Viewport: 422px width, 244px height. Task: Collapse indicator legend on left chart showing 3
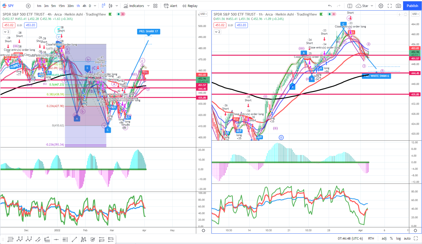[x=6, y=32]
